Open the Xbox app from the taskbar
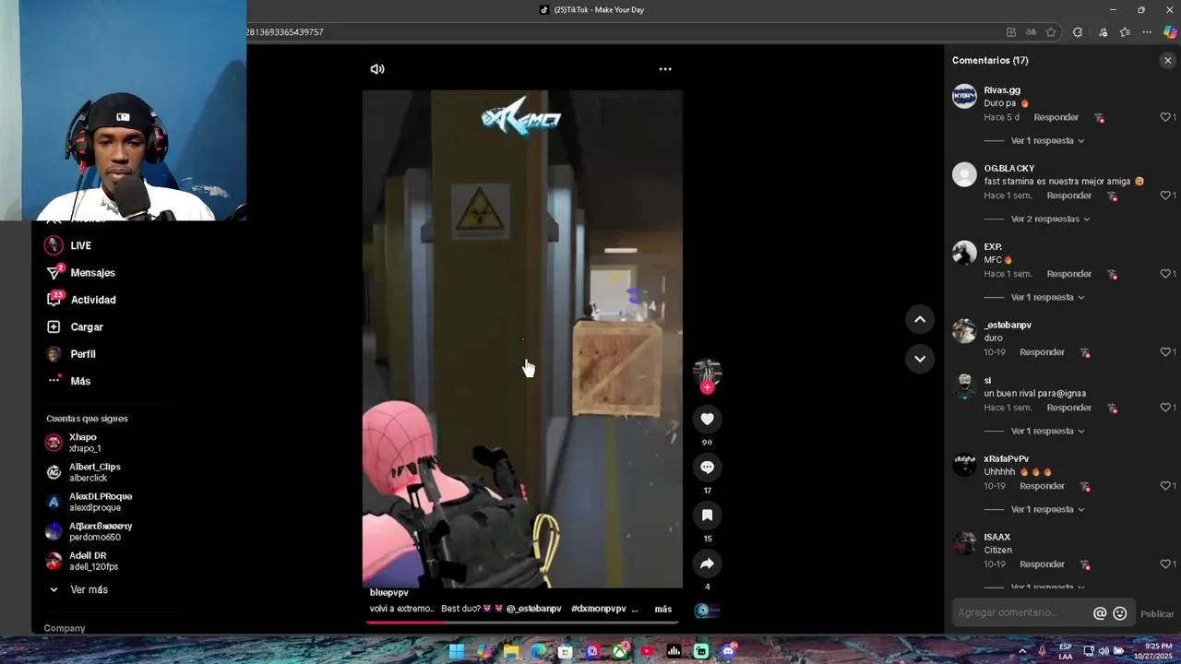1181x664 pixels. point(620,651)
